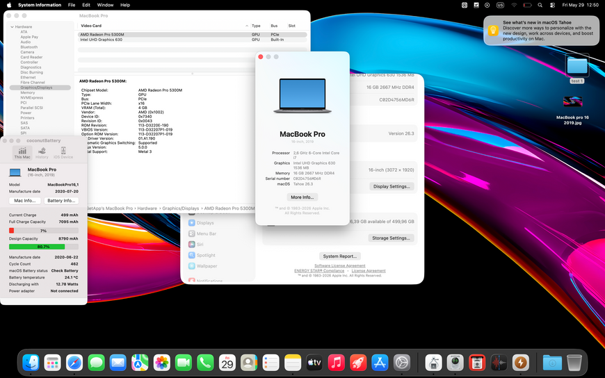Viewport: 605px width, 378px height.
Task: Open the Downloads folder in the Dock
Action: pos(552,363)
